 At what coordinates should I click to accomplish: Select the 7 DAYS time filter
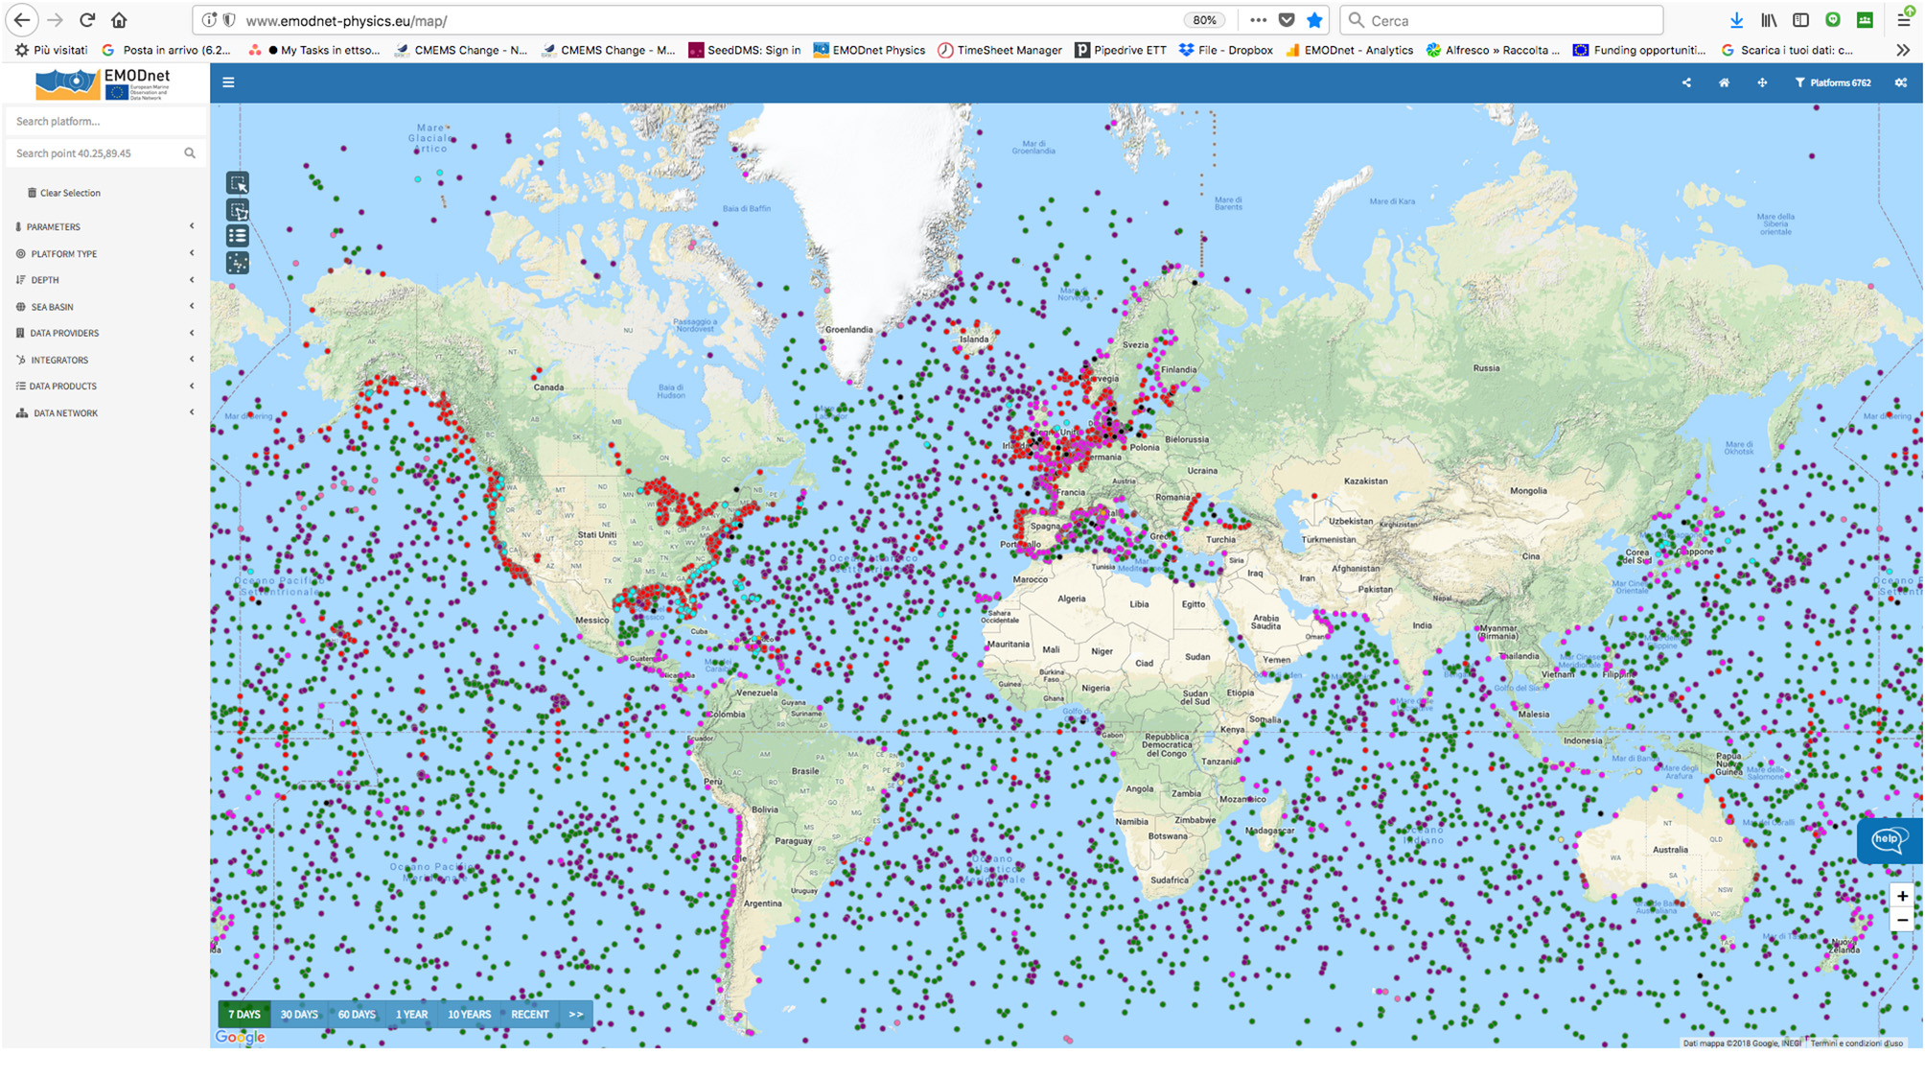(244, 1014)
